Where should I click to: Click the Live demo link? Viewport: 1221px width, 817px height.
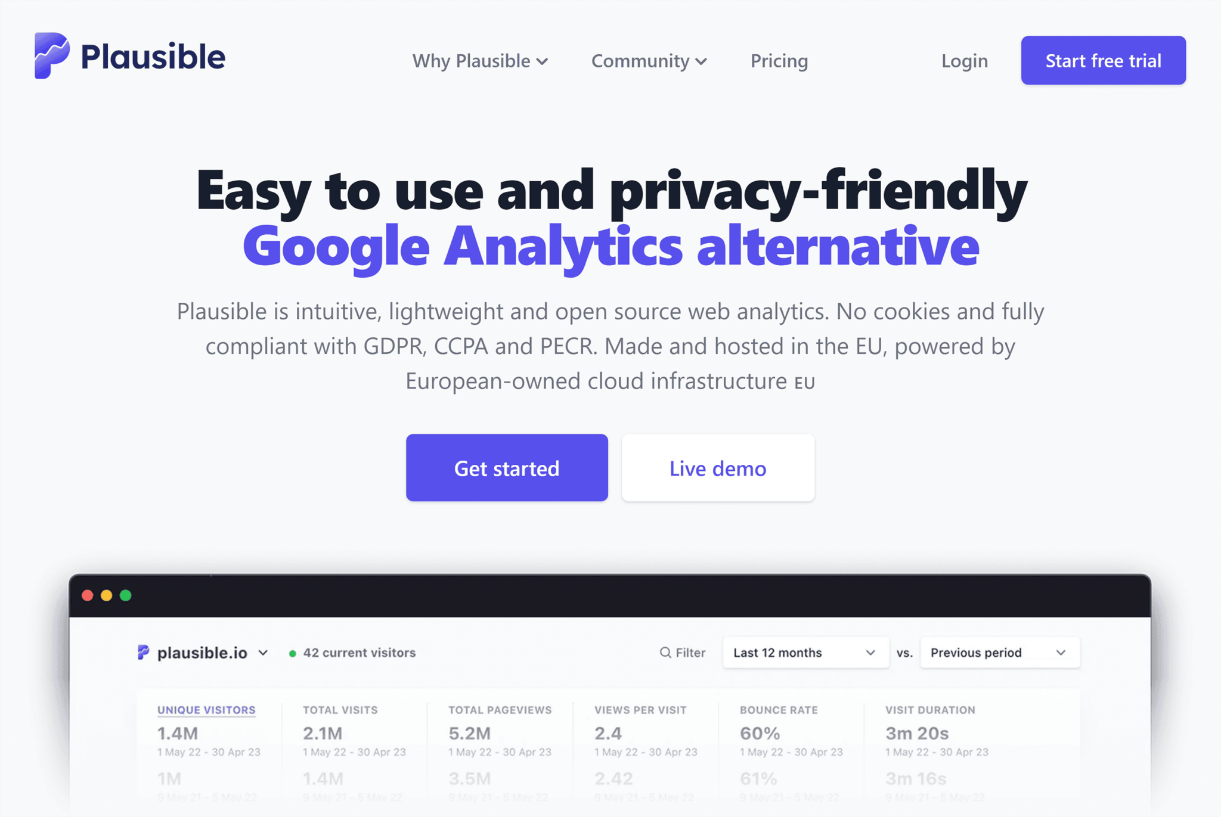point(718,468)
